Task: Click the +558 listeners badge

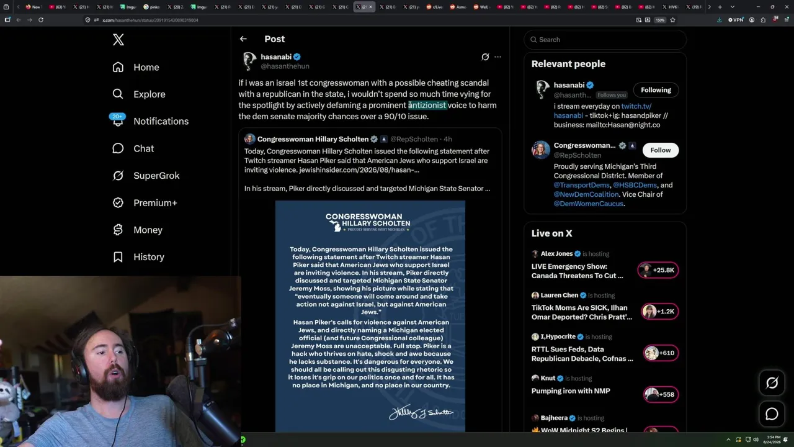Action: coord(661,394)
